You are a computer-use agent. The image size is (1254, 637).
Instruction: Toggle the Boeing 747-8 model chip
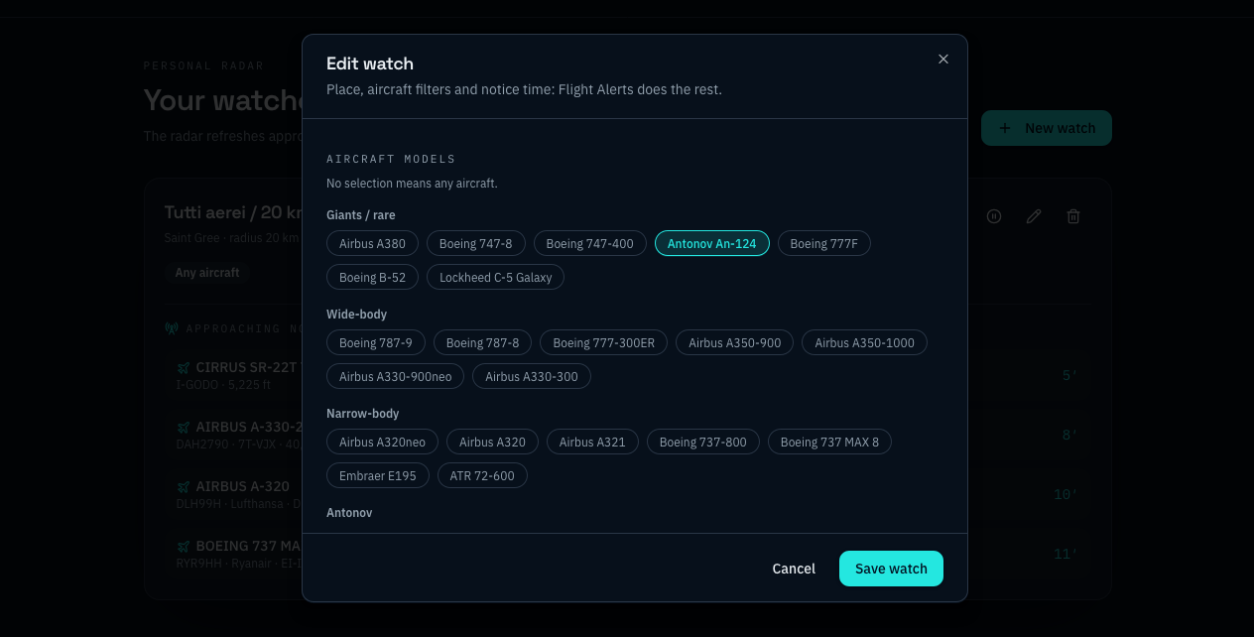[476, 243]
